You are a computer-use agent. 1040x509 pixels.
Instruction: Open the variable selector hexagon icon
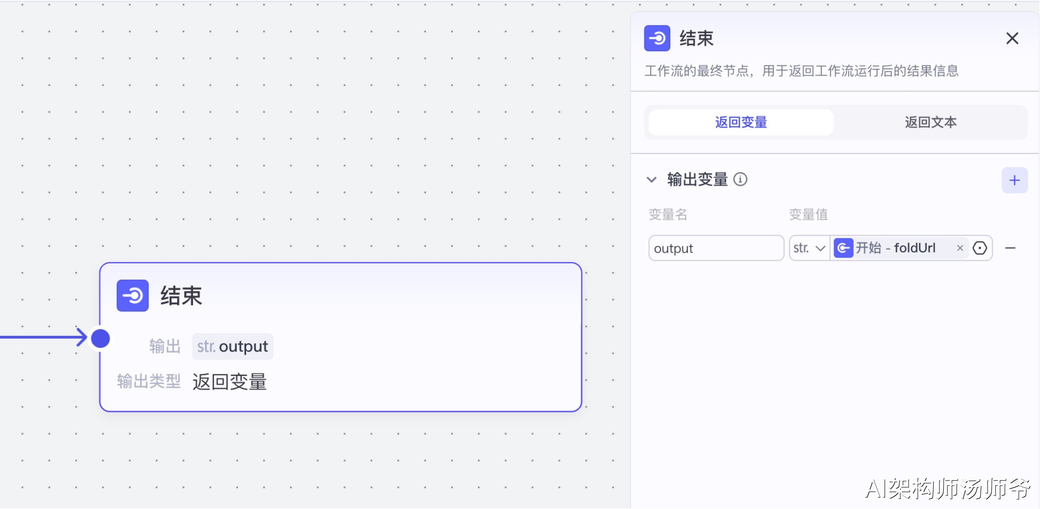point(980,248)
